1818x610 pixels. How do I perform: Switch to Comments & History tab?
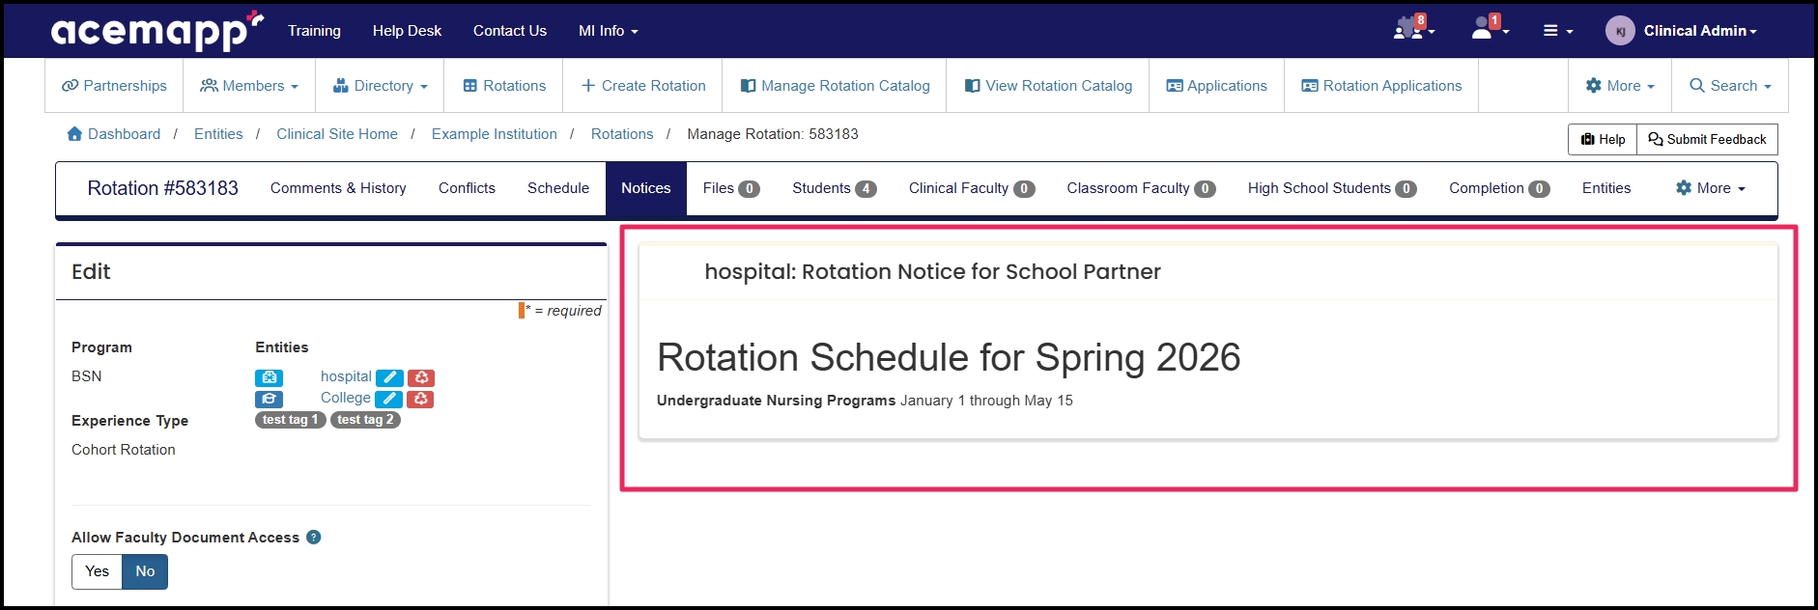point(338,188)
